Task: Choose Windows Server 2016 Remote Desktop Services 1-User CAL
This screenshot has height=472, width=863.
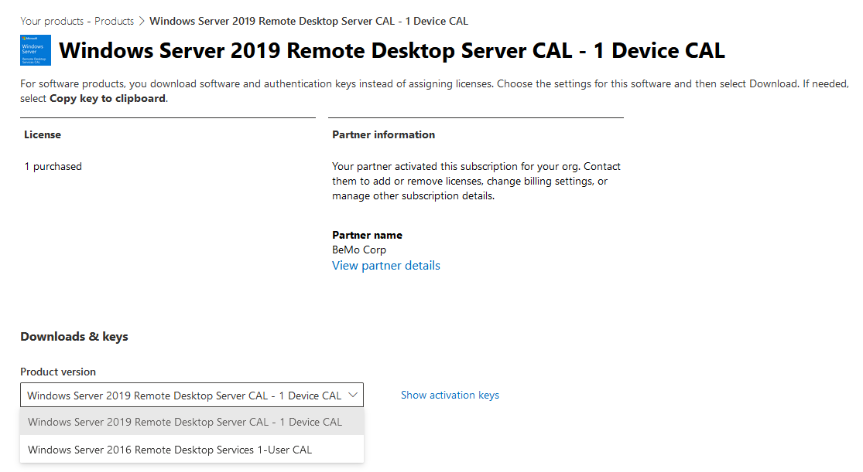Action: click(192, 450)
